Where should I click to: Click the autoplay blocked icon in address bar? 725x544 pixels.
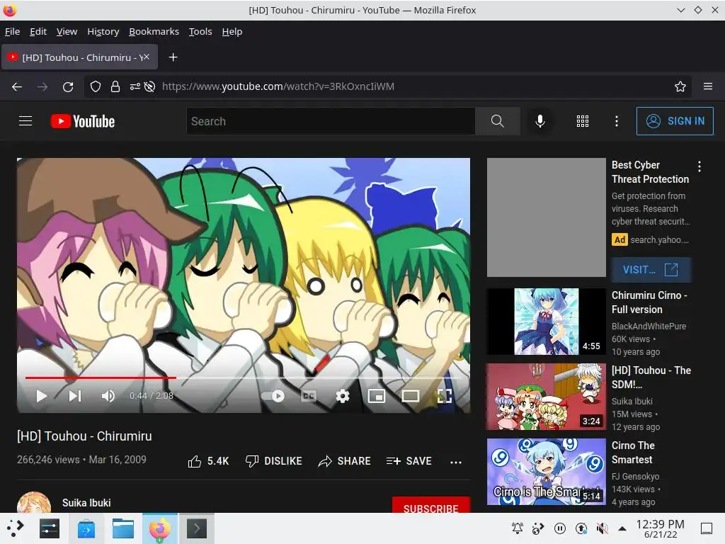click(149, 86)
